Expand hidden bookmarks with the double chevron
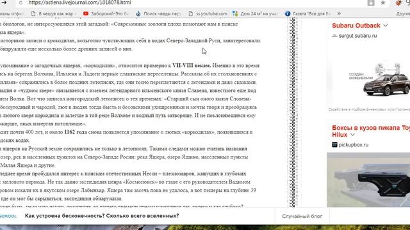410x230 pixels. click(339, 13)
